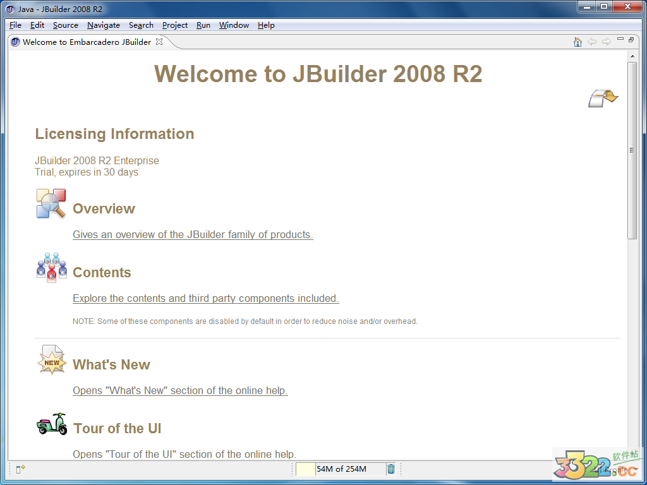
Task: Open the Project menu
Action: click(175, 25)
